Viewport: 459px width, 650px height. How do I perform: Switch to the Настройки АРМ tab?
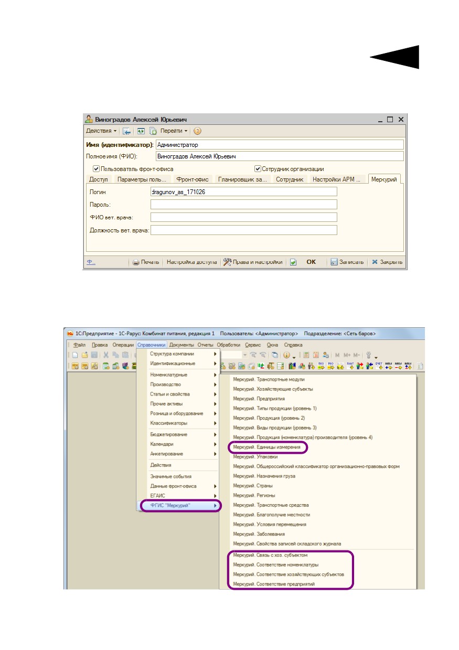point(337,179)
